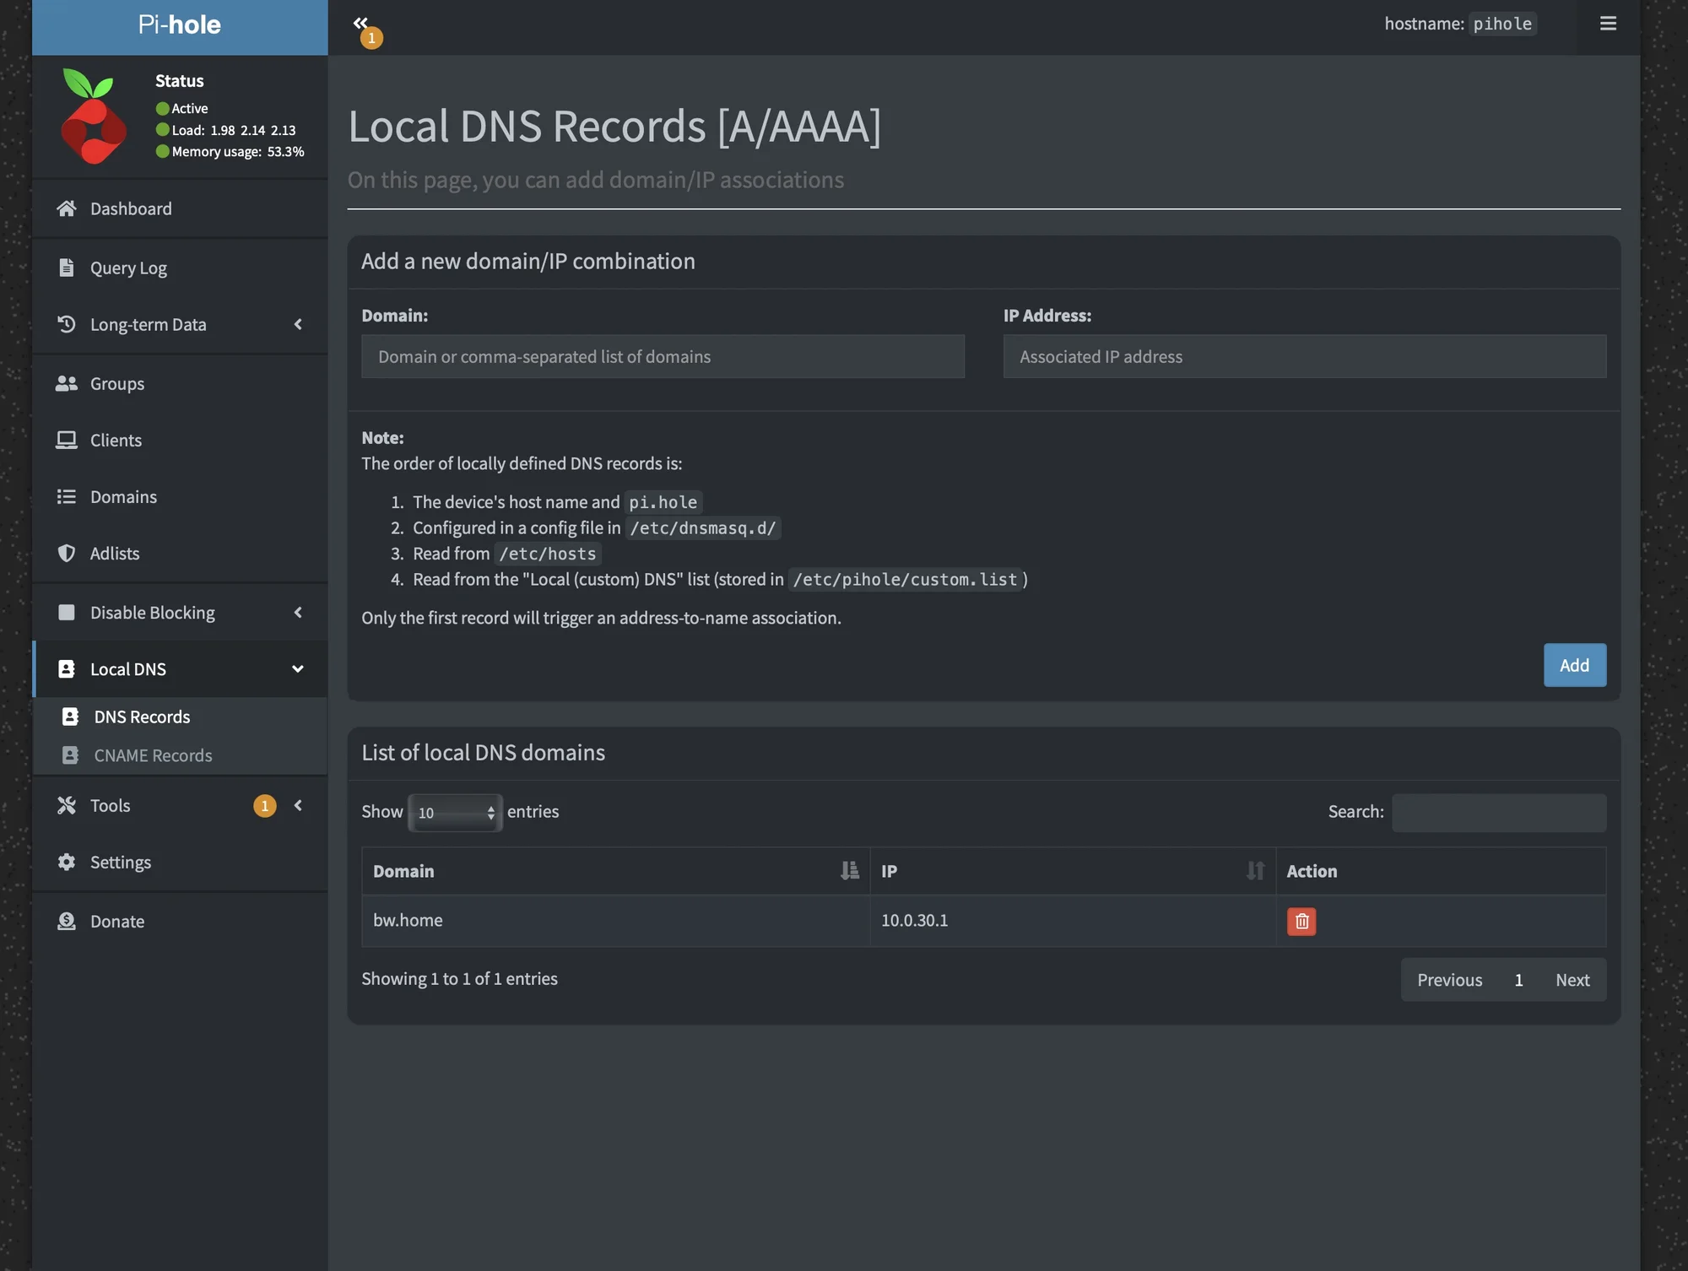The image size is (1688, 1271).
Task: Click the 10.0.30.1 IP cell
Action: pos(1073,920)
